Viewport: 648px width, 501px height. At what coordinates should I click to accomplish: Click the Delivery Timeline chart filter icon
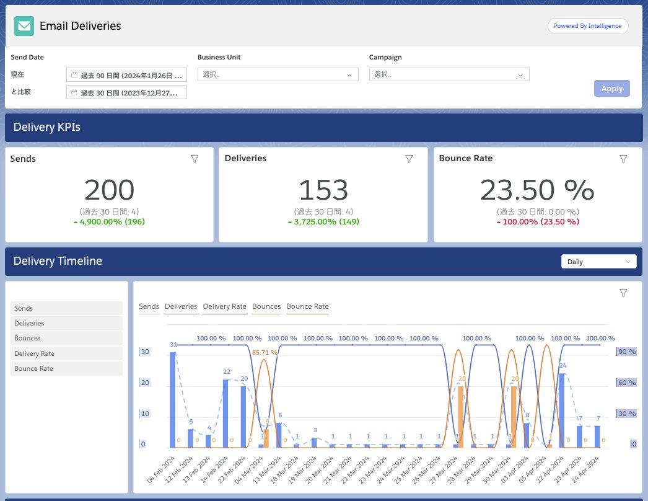(x=623, y=293)
